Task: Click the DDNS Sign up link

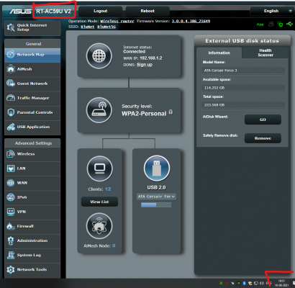Action: pos(145,65)
